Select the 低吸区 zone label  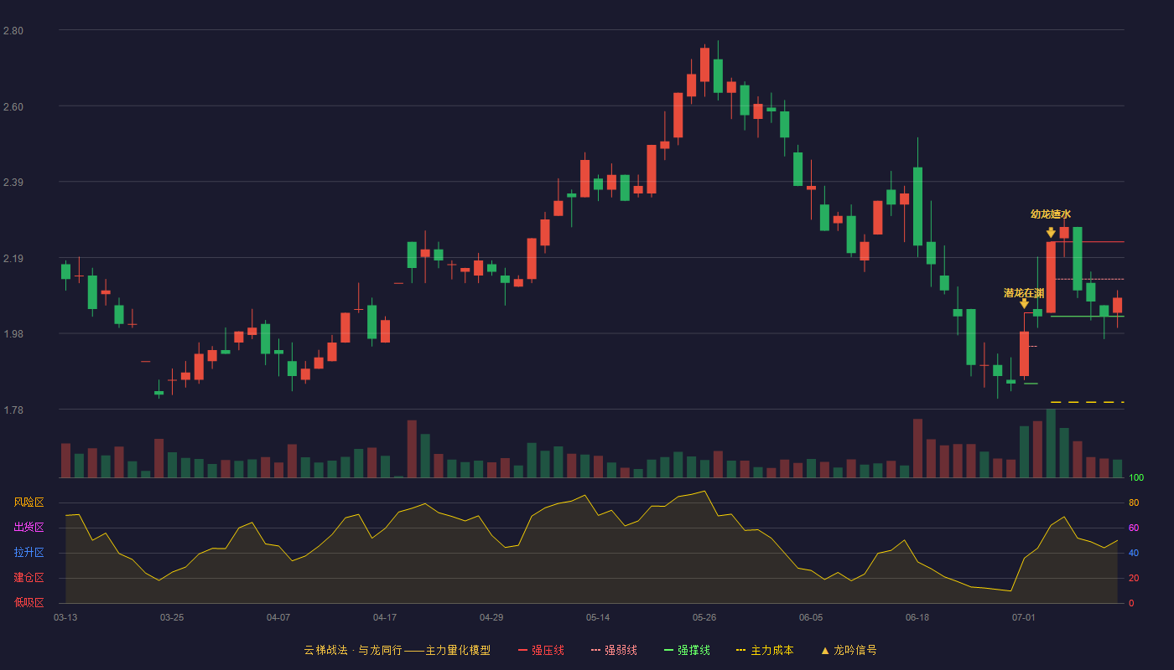29,602
